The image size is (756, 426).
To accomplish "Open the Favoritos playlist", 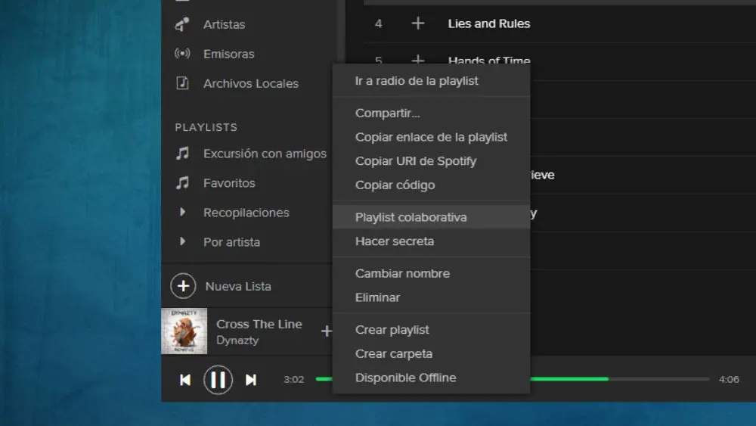I will point(229,183).
